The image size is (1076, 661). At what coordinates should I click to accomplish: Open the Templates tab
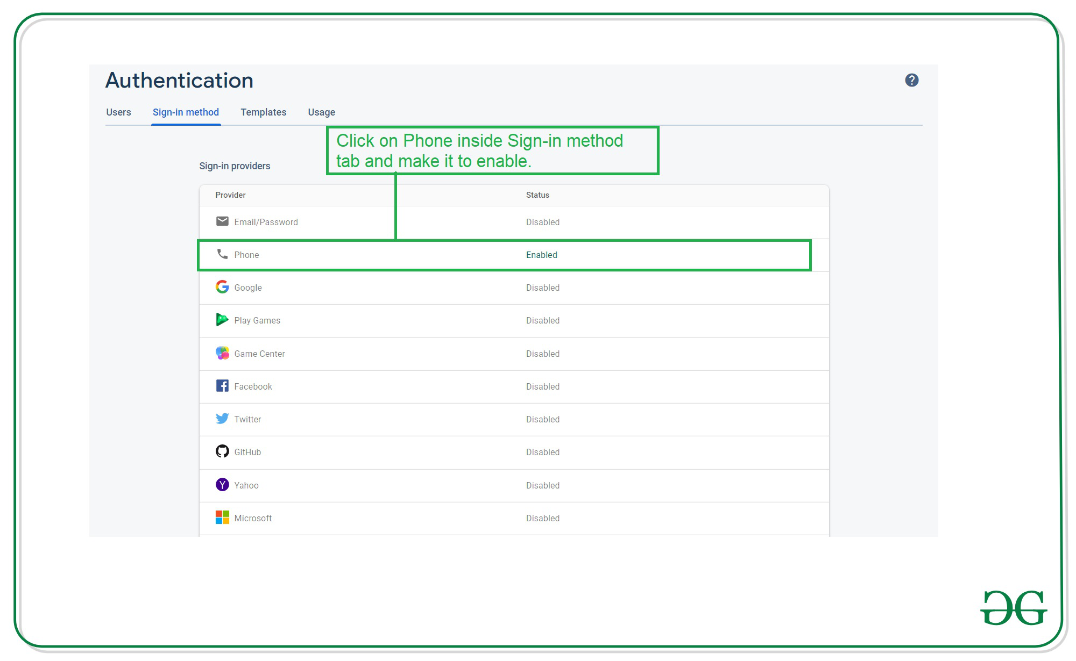coord(264,112)
